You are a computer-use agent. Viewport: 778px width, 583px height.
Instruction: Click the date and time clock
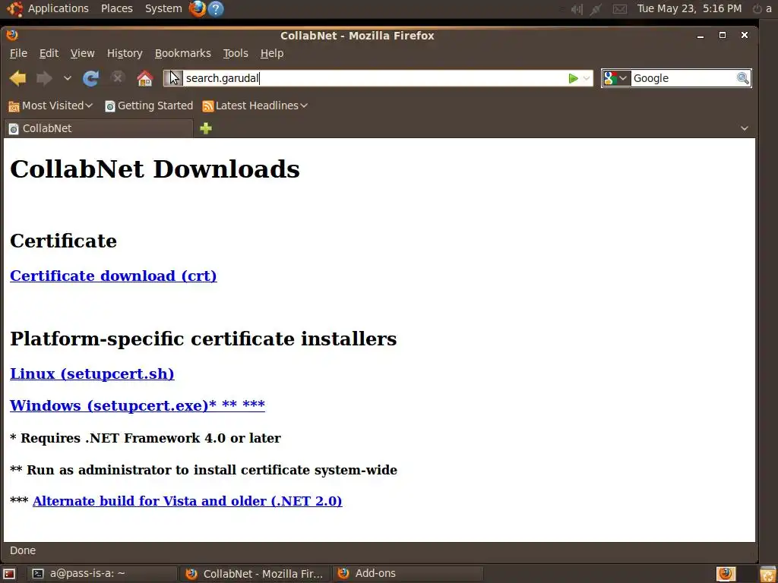689,8
